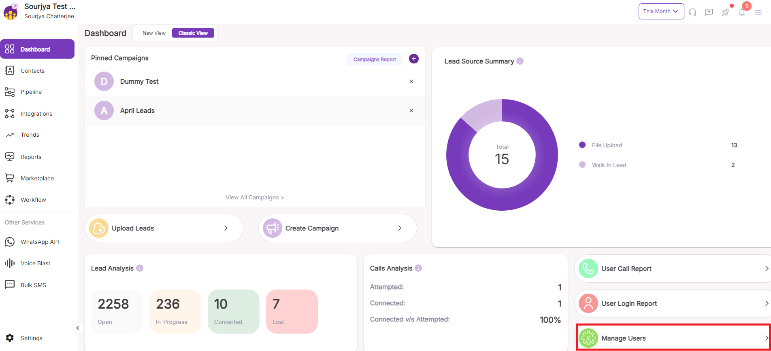Open the feedback message icon
771x351 pixels.
709,12
